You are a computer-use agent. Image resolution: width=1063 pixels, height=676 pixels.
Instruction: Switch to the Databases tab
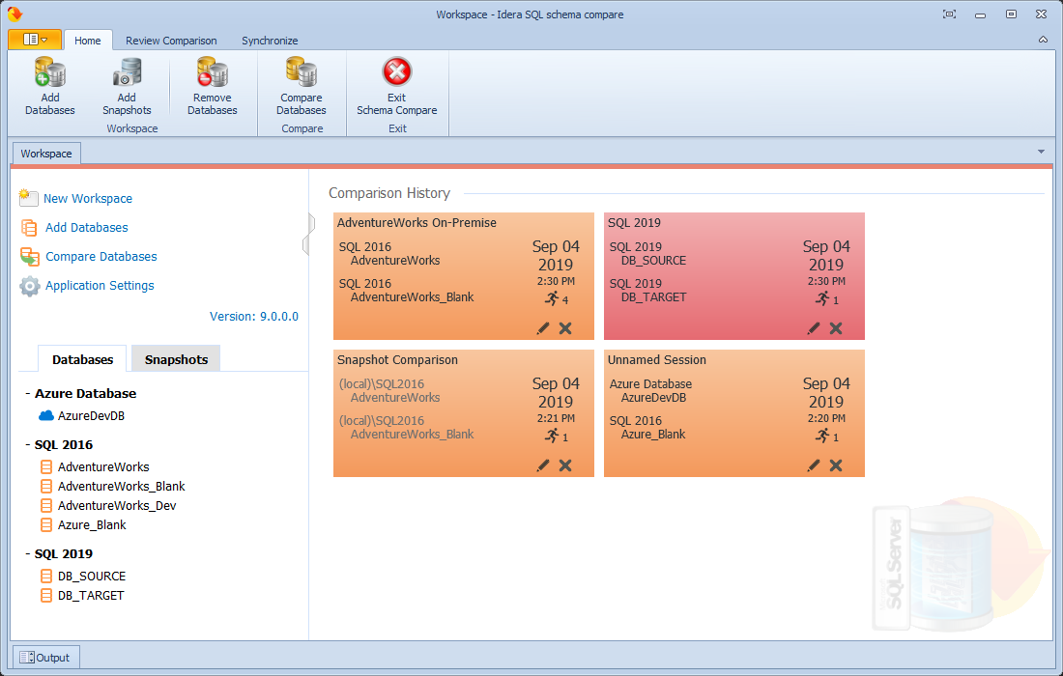83,359
